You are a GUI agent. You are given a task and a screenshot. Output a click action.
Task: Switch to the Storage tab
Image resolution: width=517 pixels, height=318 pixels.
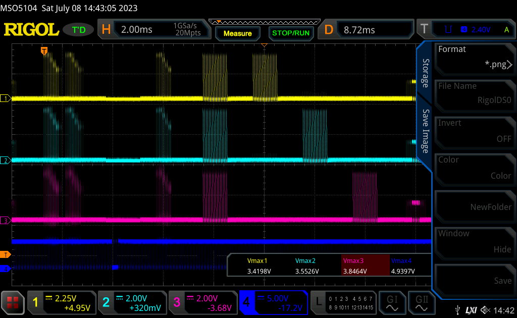[x=426, y=73]
